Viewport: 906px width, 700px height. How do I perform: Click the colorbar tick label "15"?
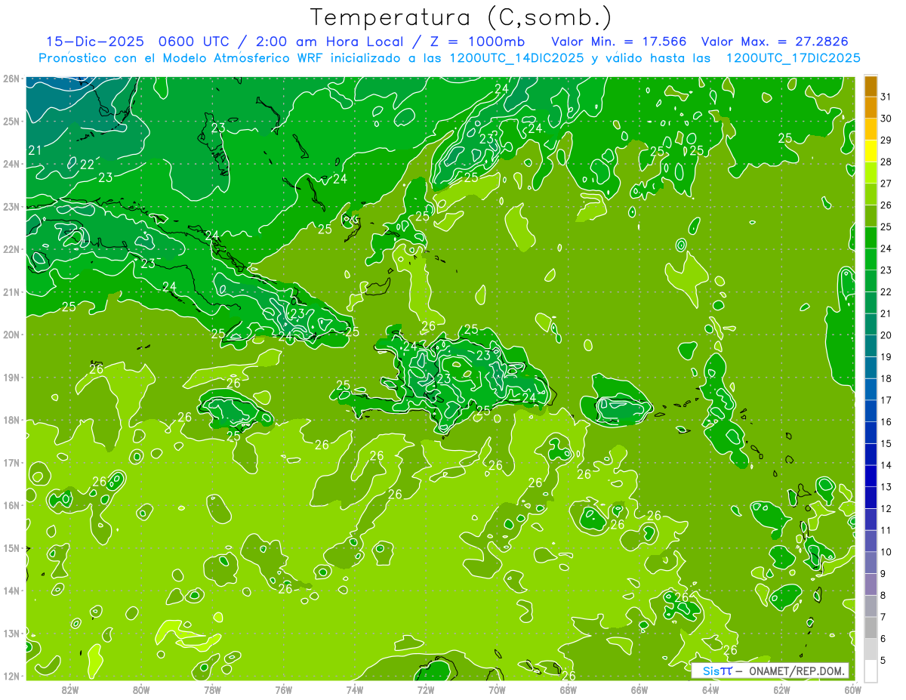click(886, 444)
